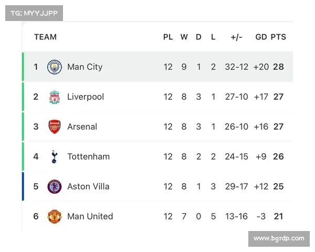315x252 pixels.
Task: Click the TEAM column header
Action: coord(45,37)
